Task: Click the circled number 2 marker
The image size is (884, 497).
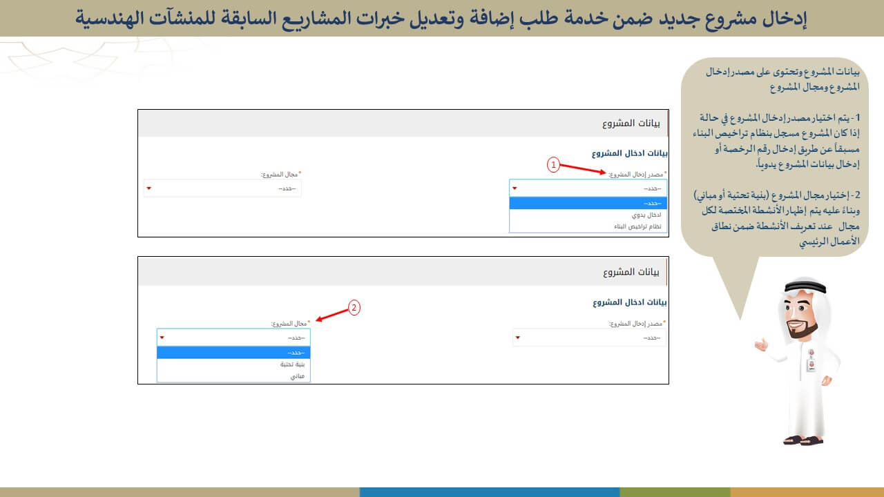Action: pos(354,309)
